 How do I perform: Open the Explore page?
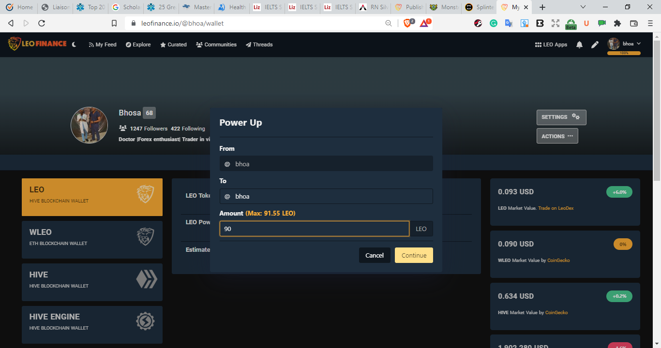coord(138,44)
